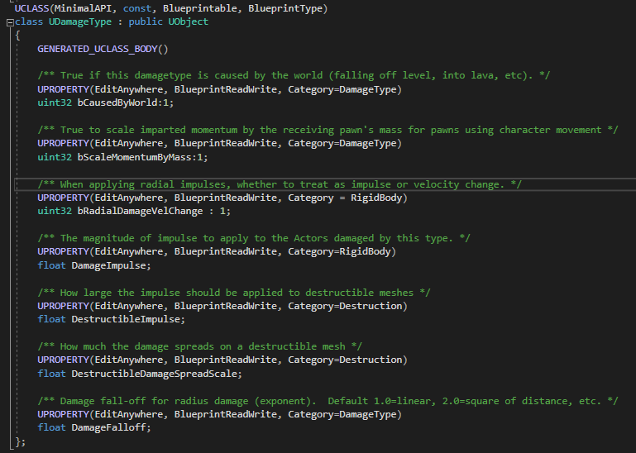Click UPROPERTY above bRadialDamageVelChange

point(63,198)
